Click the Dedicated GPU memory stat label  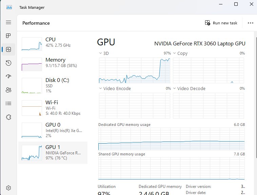pos(160,187)
